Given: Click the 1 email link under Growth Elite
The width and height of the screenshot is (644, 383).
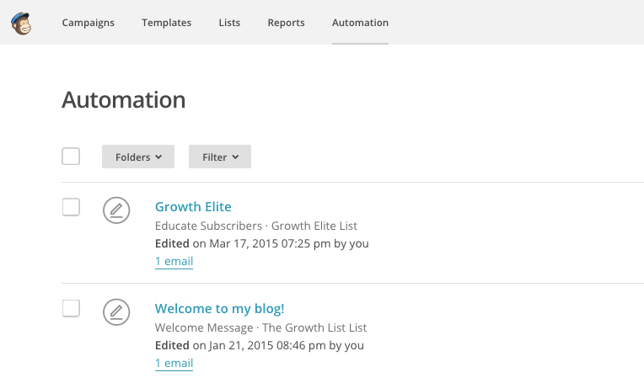Looking at the screenshot, I should [174, 261].
